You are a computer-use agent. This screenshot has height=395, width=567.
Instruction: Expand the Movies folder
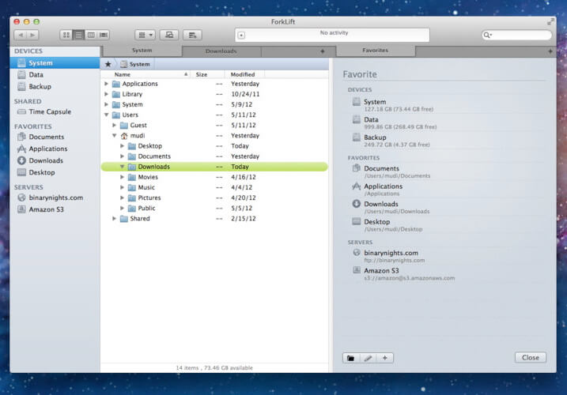click(x=123, y=177)
